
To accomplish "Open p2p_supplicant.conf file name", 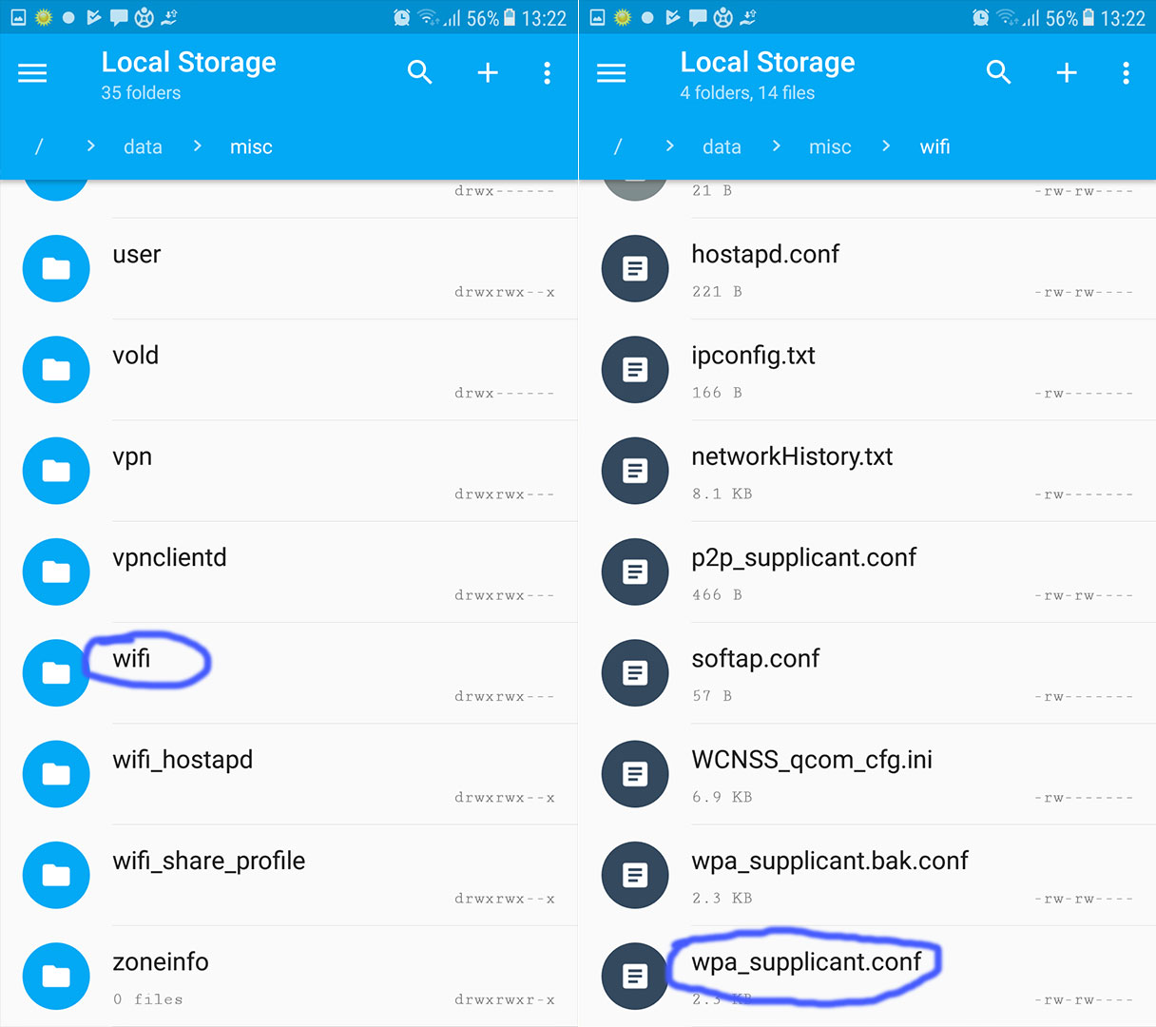I will click(x=804, y=558).
